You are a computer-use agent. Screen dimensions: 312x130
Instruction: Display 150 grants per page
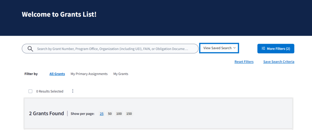click(x=129, y=114)
